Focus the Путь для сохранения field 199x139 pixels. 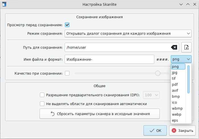(122, 47)
